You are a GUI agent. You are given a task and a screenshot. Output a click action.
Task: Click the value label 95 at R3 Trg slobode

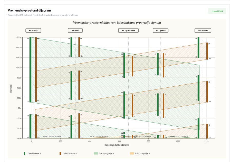point(134,96)
